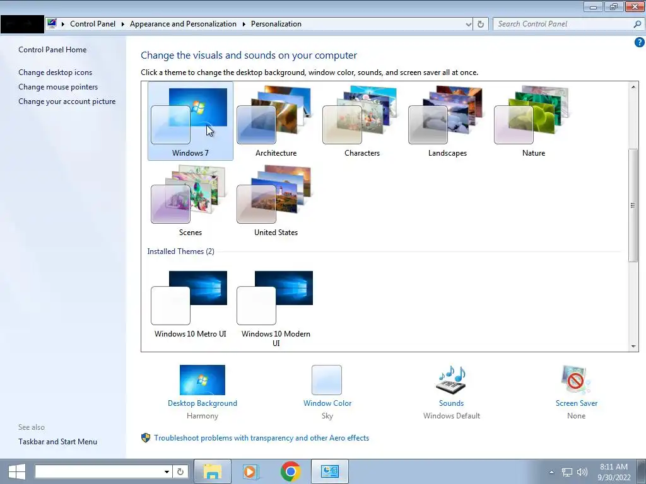Click the taskbar address refresh button
This screenshot has height=484, width=646.
(x=180, y=471)
